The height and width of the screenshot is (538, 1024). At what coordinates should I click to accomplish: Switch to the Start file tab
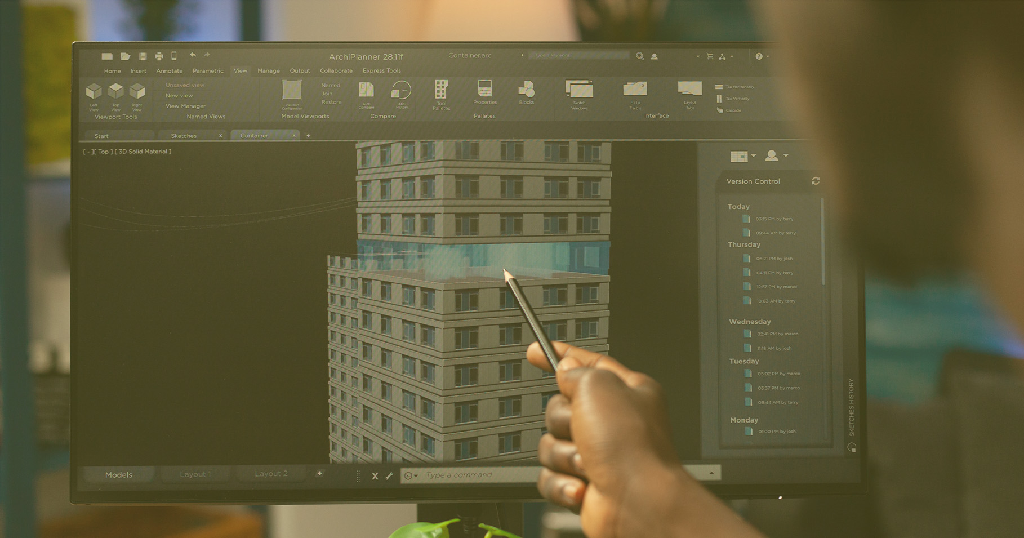pyautogui.click(x=119, y=136)
